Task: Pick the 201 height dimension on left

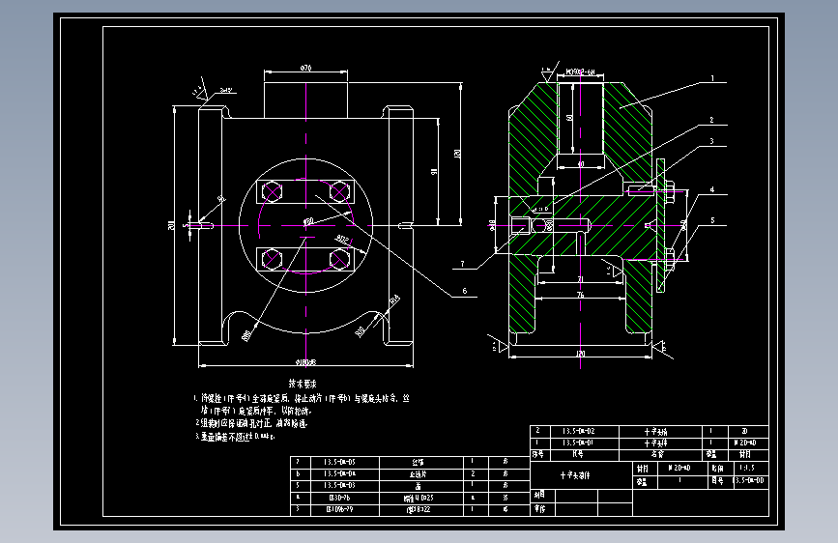Action: 171,225
